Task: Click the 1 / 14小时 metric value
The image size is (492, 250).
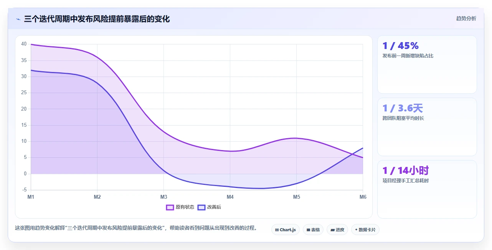Action: point(406,171)
